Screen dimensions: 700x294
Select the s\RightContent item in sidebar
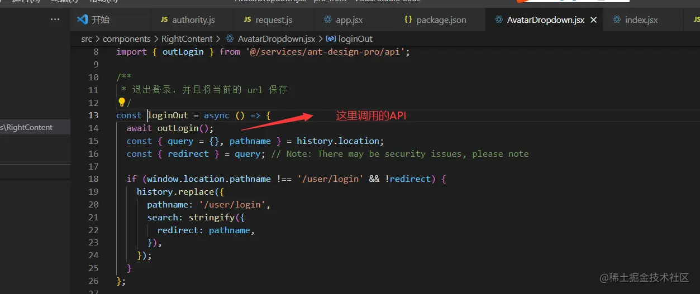click(x=35, y=127)
